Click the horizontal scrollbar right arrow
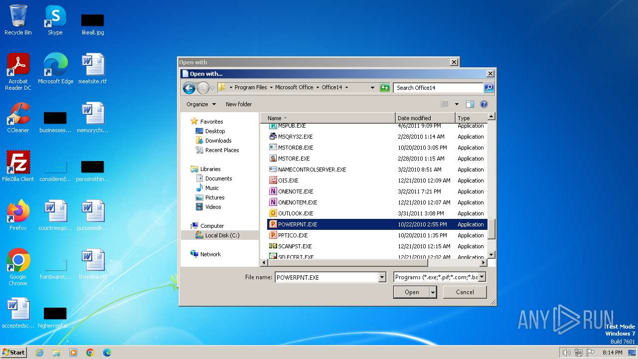 point(483,262)
